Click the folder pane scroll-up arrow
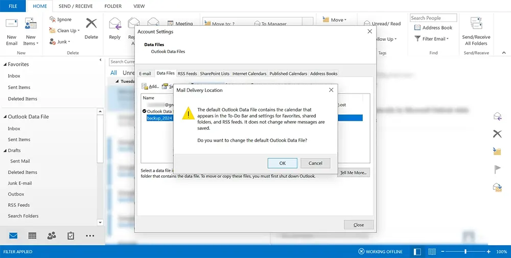 click(100, 112)
